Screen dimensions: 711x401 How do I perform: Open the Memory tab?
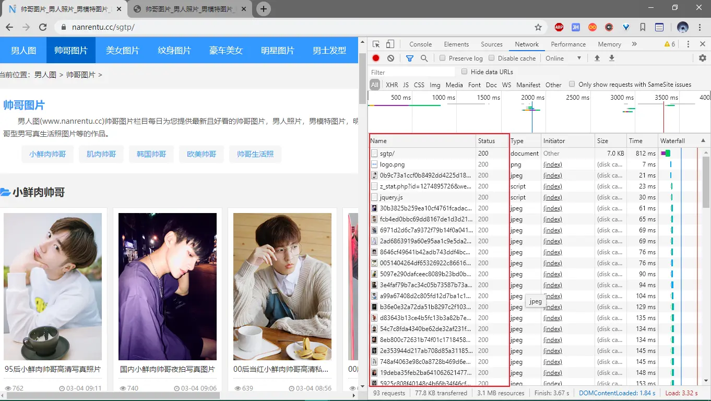(x=609, y=44)
